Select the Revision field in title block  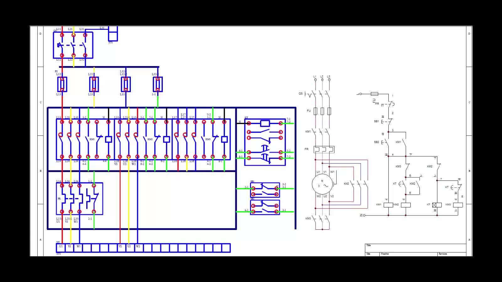pos(452,254)
